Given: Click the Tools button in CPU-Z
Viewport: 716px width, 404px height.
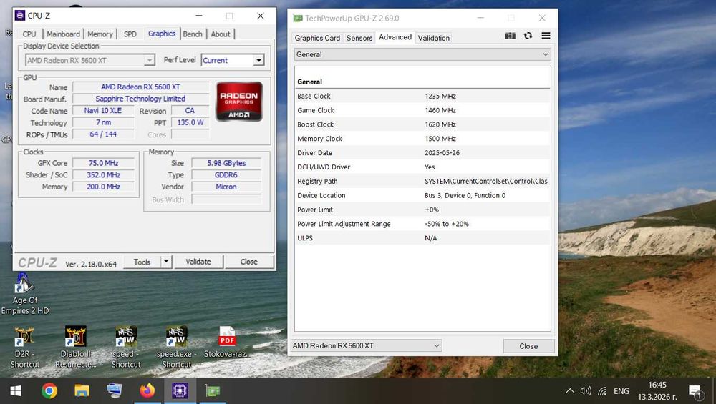Looking at the screenshot, I should click(x=142, y=262).
